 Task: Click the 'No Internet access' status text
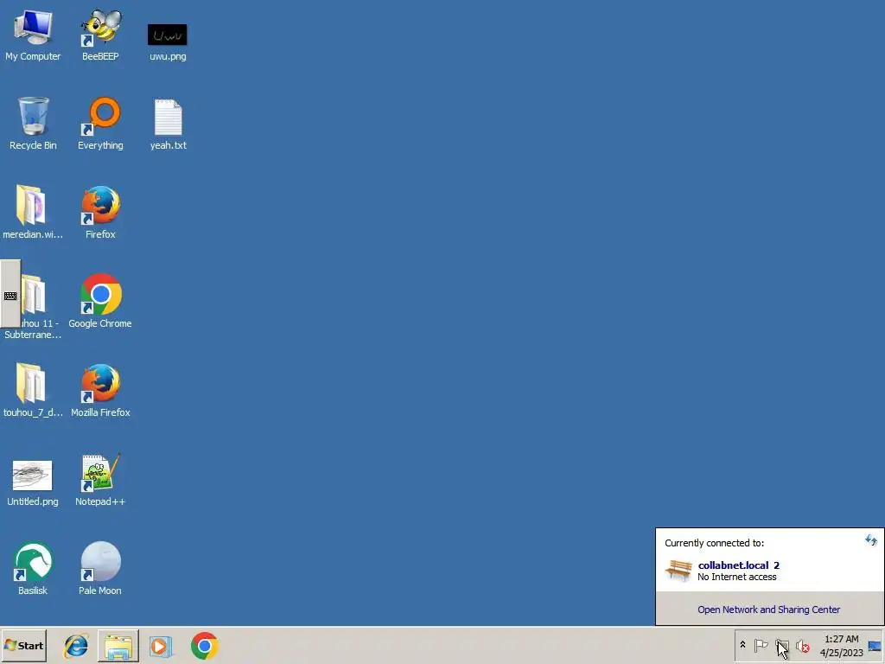point(736,577)
